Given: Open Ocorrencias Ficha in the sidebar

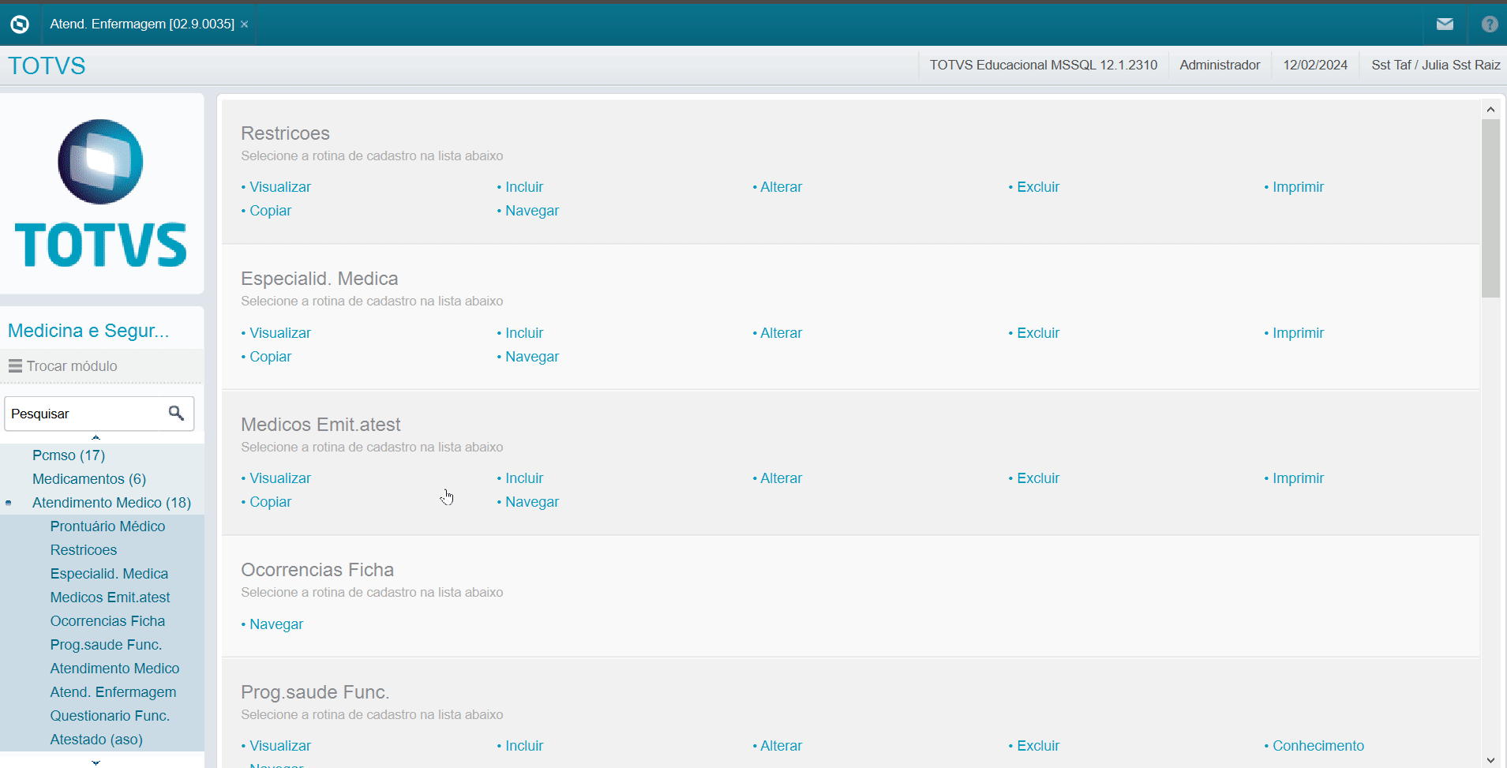Looking at the screenshot, I should [107, 621].
